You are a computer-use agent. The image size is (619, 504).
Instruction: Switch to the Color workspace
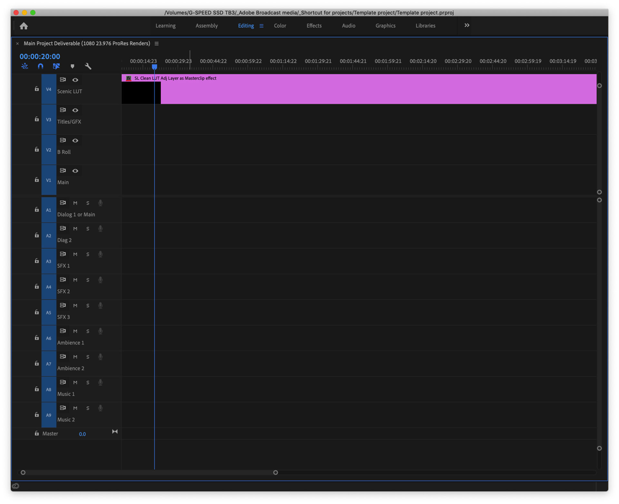click(x=280, y=26)
